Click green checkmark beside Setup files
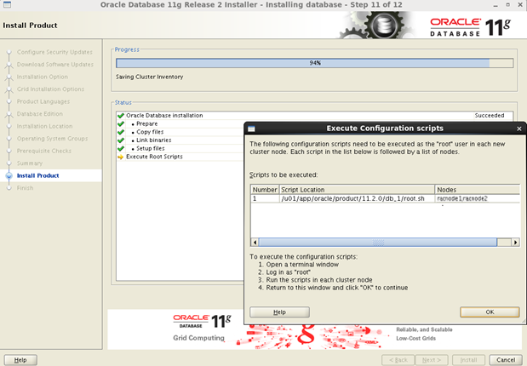Viewport: 527px width, 366px height. (x=121, y=149)
